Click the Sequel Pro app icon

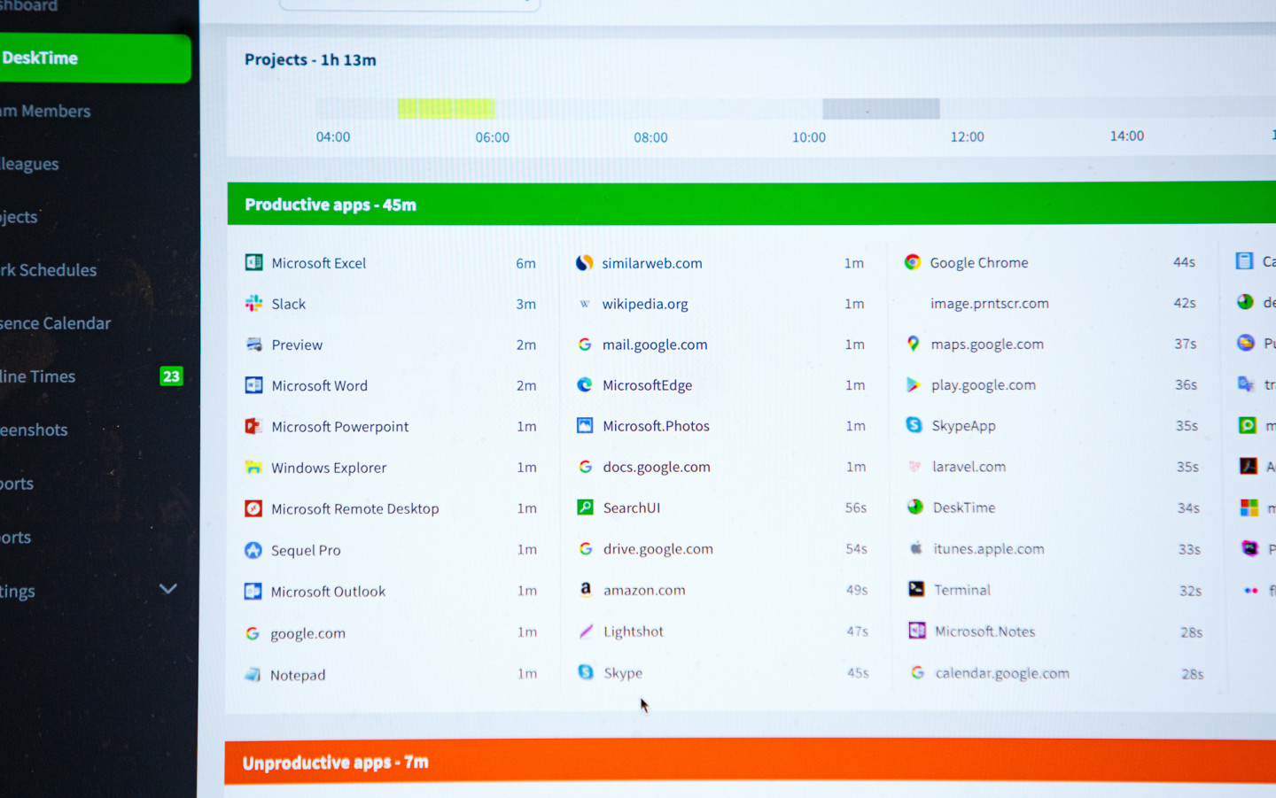(x=253, y=550)
